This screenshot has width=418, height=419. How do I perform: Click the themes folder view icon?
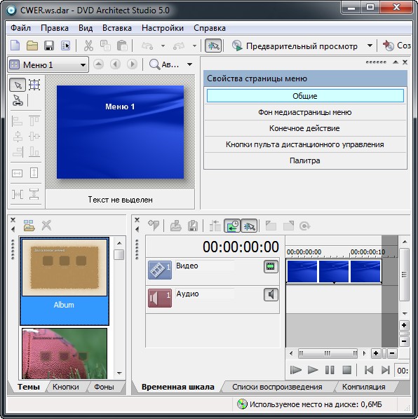(x=29, y=226)
